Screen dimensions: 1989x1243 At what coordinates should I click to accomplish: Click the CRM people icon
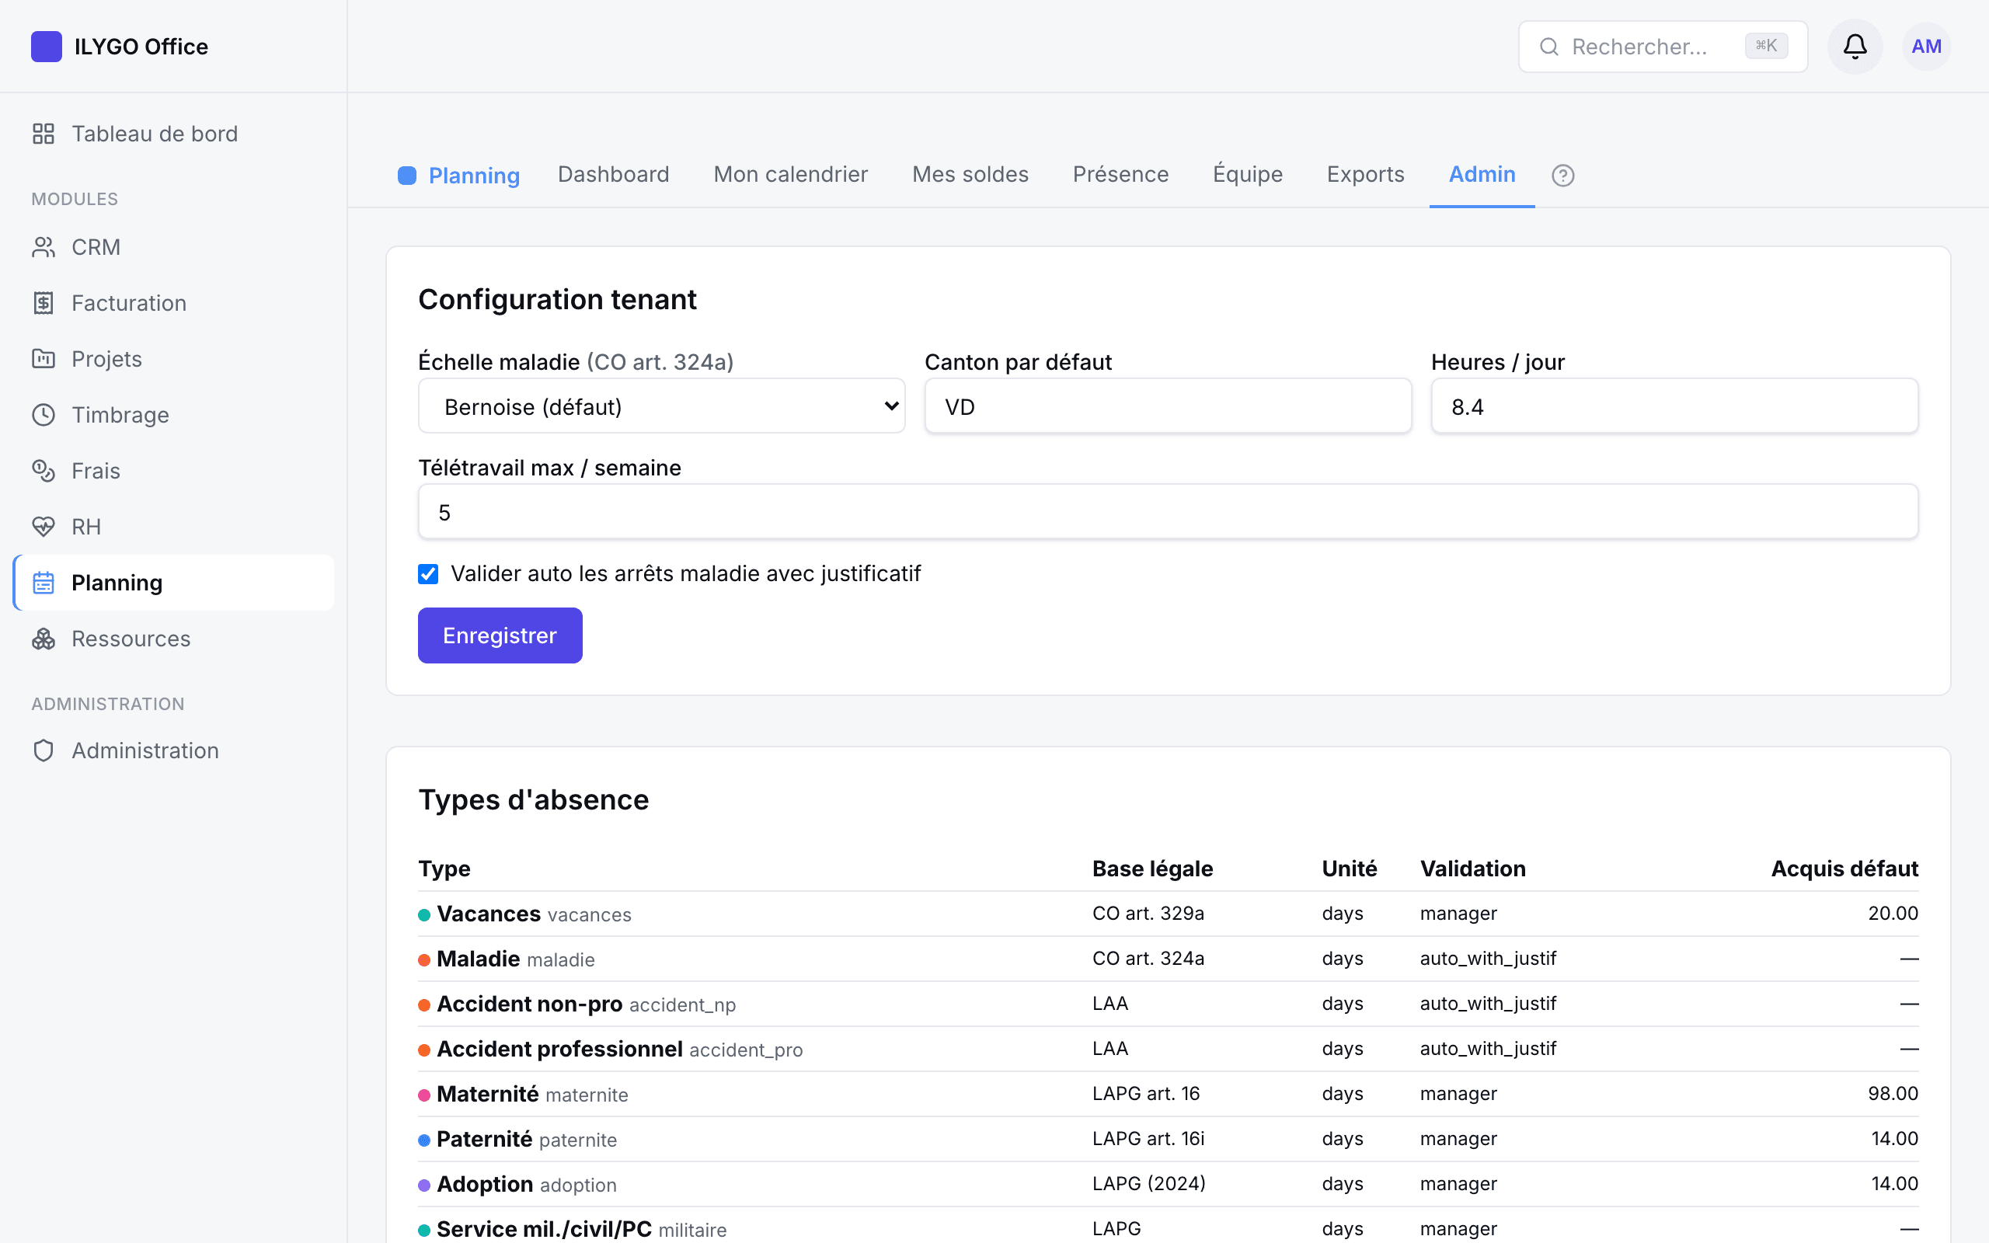[x=44, y=246]
